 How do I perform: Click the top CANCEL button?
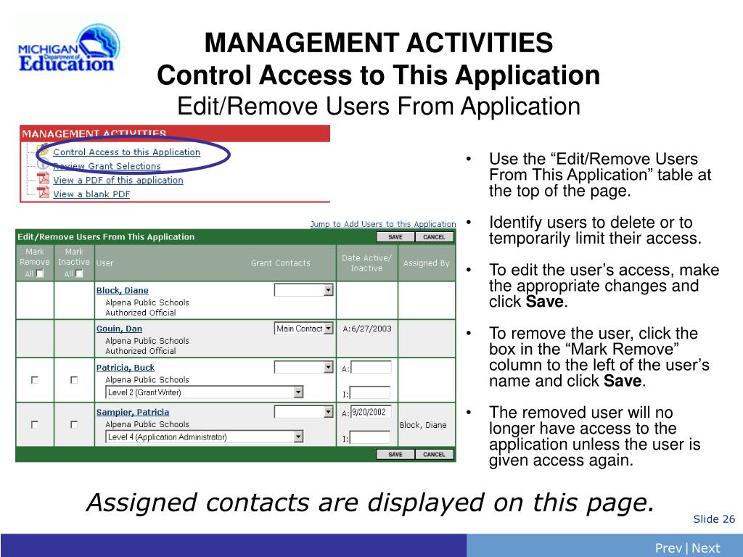point(434,237)
